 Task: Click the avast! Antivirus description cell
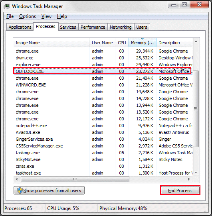[174, 132]
